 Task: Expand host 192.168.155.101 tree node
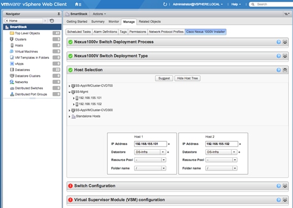click(74, 98)
